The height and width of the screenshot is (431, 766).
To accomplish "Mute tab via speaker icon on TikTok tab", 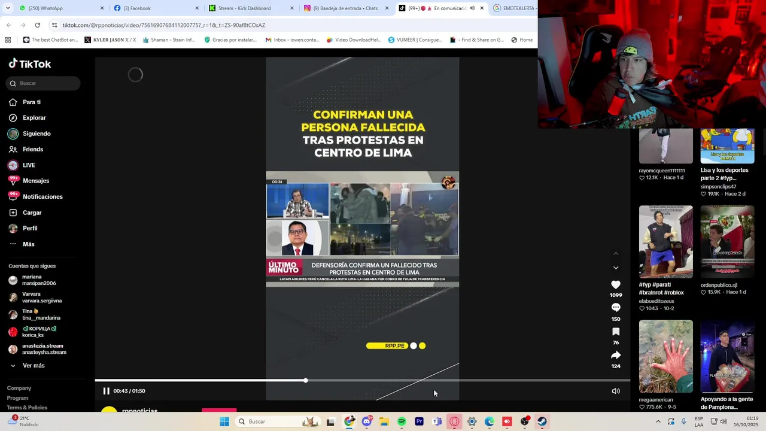I will [x=472, y=8].
